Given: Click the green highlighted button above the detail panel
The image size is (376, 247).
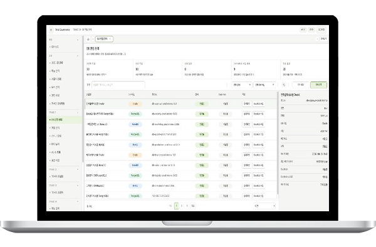Looking at the screenshot, I should click(318, 85).
